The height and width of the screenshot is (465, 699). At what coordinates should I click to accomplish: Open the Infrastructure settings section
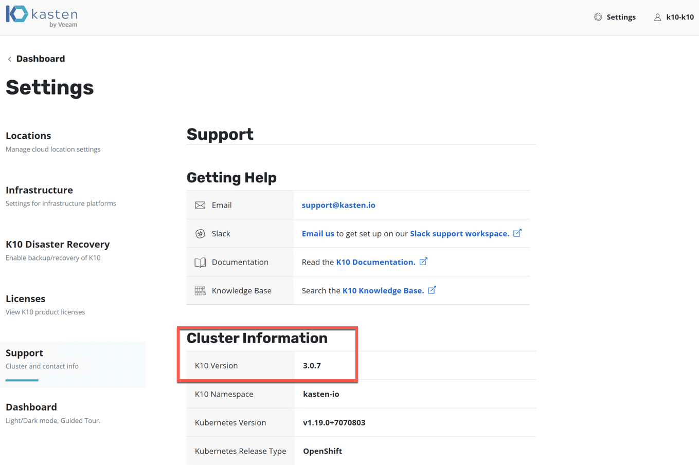click(x=39, y=190)
